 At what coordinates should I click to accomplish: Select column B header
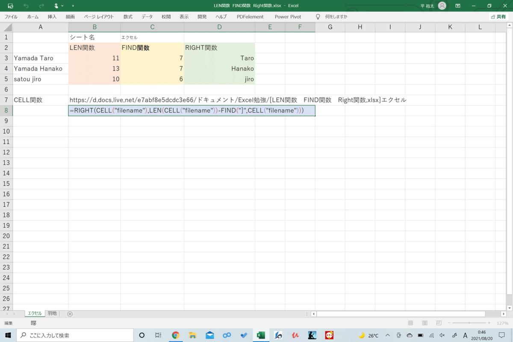(94, 27)
